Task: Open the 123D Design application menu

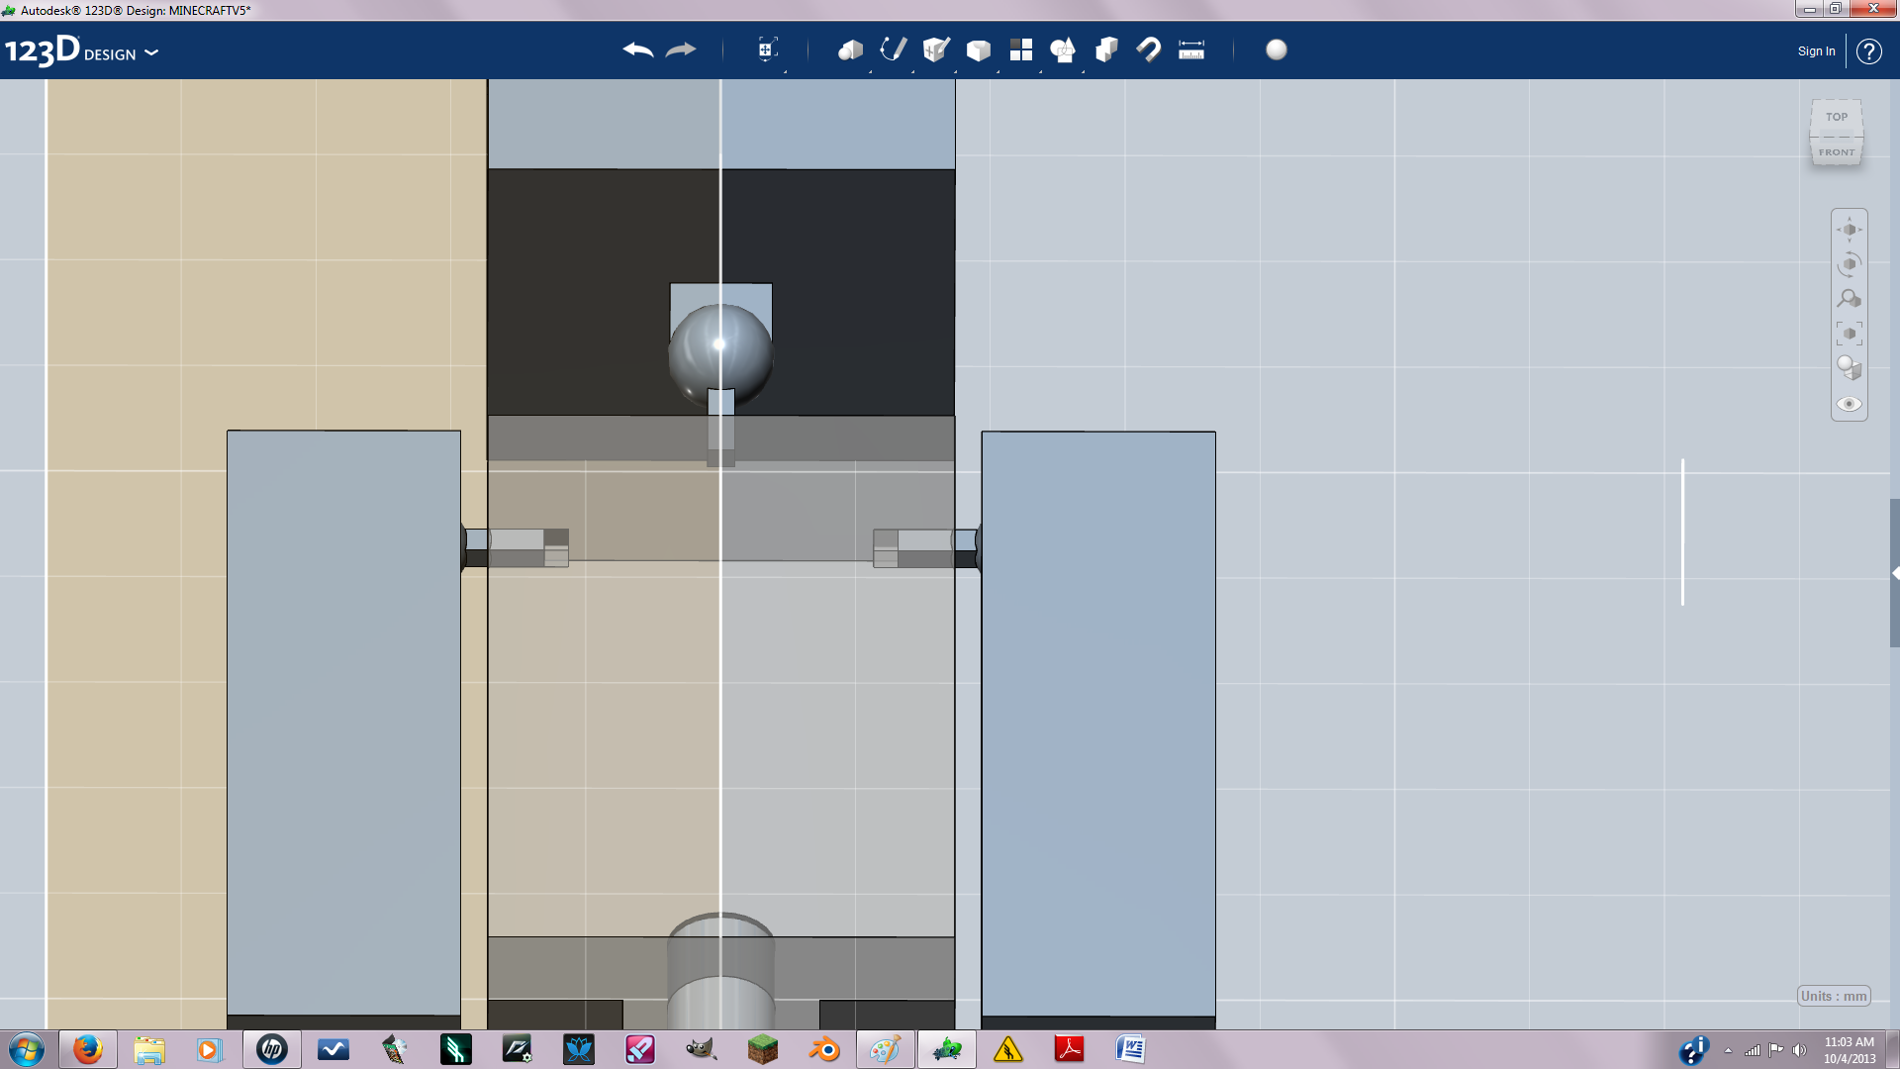Action: tap(81, 50)
